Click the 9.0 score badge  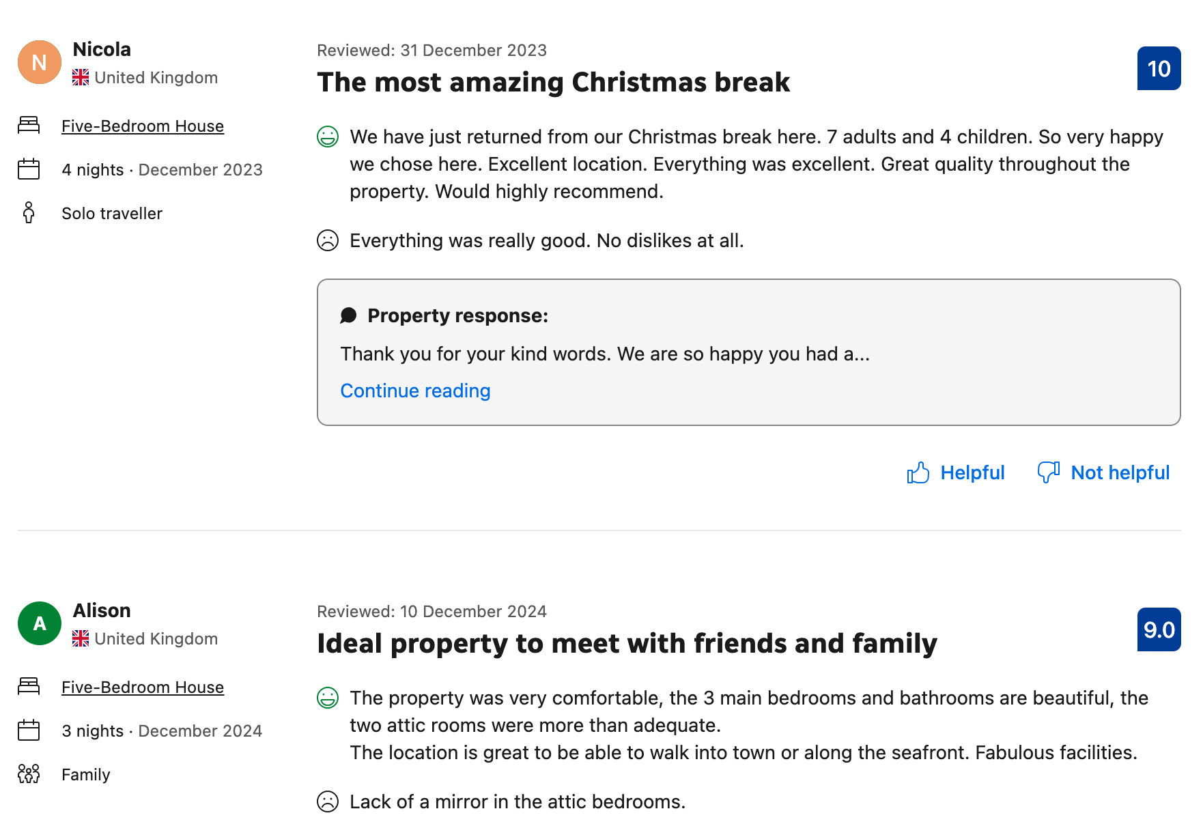click(1159, 629)
